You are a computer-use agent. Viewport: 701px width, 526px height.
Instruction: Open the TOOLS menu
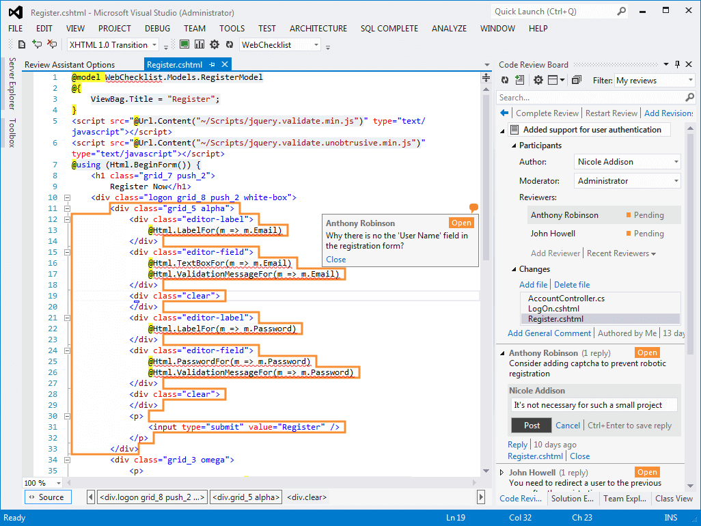tap(232, 29)
